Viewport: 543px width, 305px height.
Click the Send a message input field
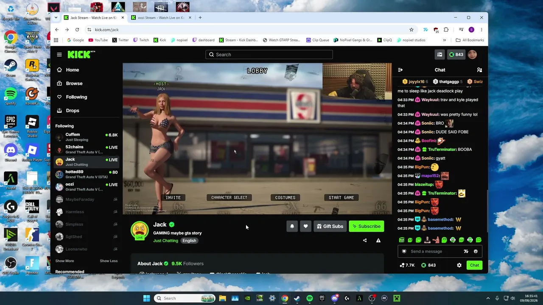pos(440,252)
